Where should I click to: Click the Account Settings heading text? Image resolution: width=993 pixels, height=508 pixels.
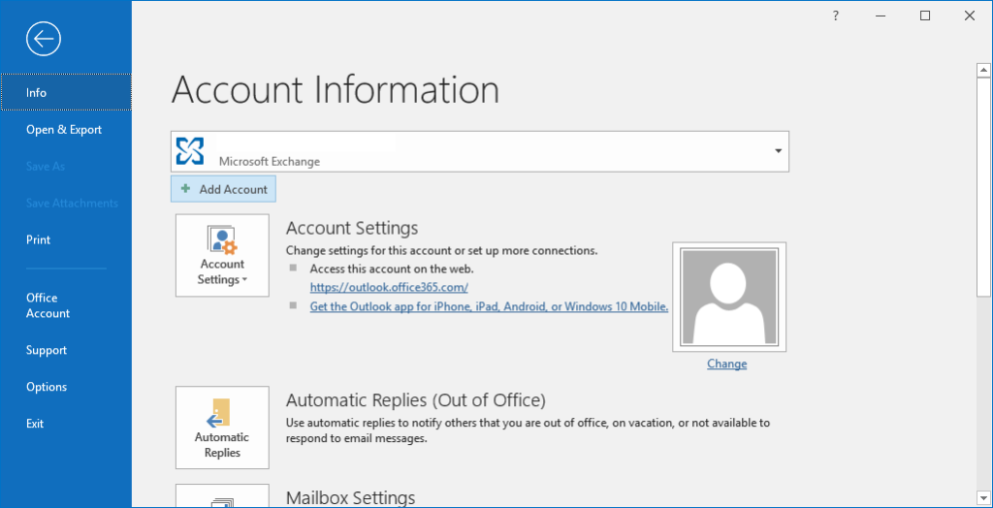pyautogui.click(x=352, y=228)
